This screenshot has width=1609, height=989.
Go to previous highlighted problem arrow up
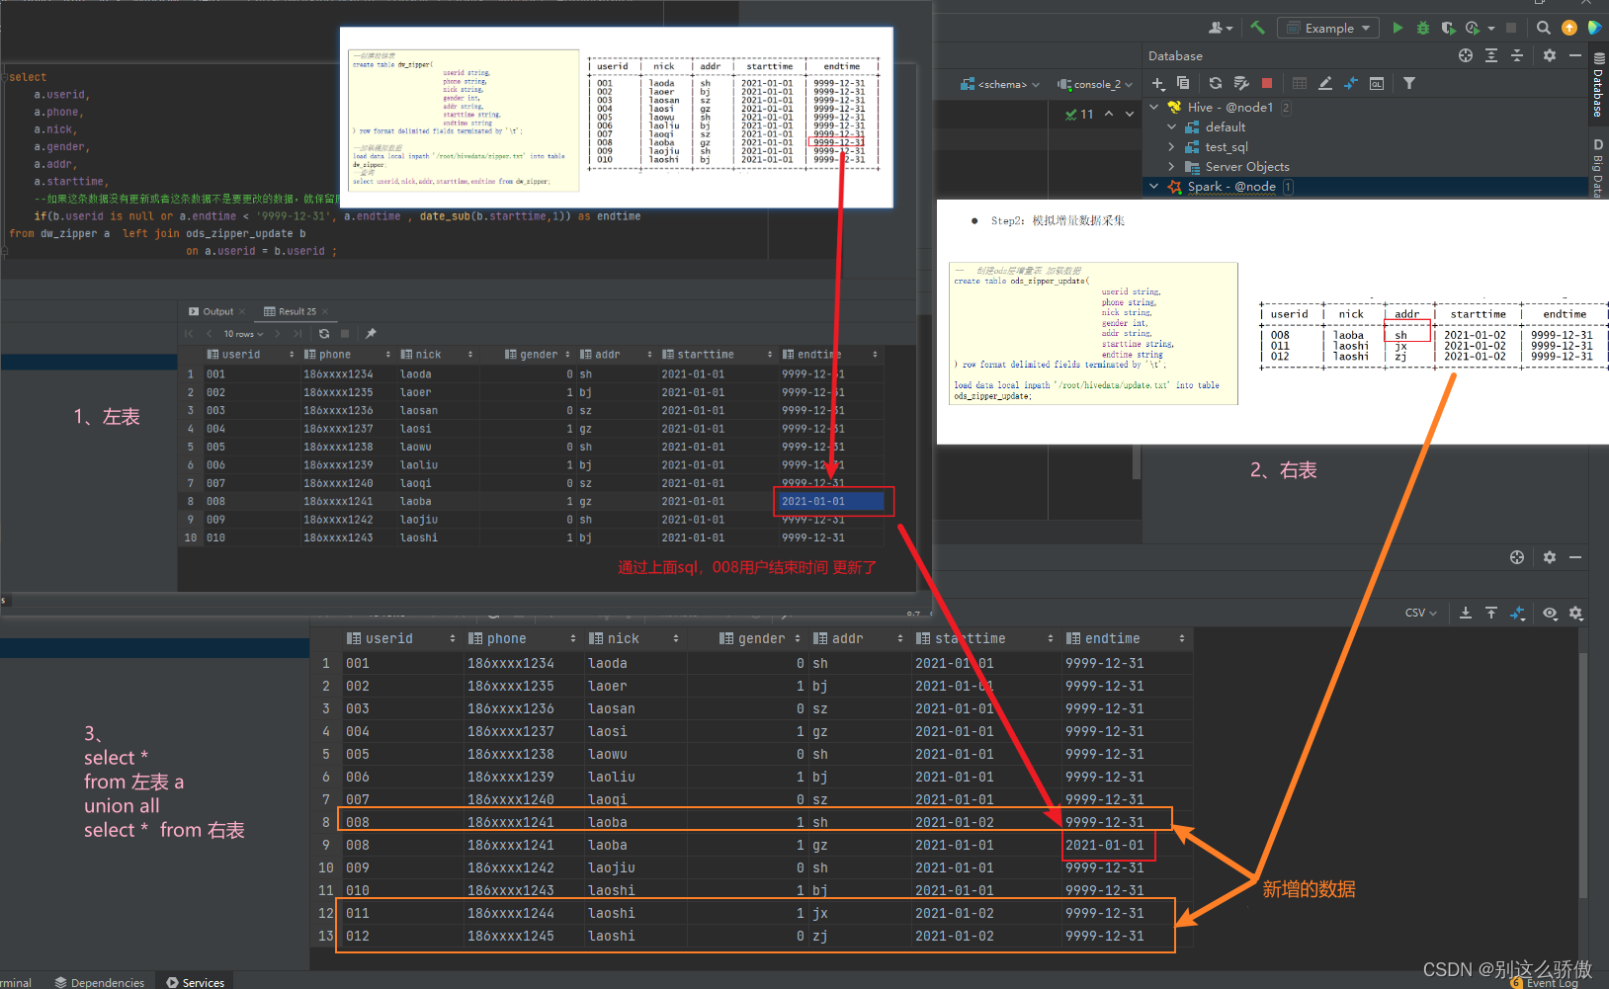tap(1109, 114)
